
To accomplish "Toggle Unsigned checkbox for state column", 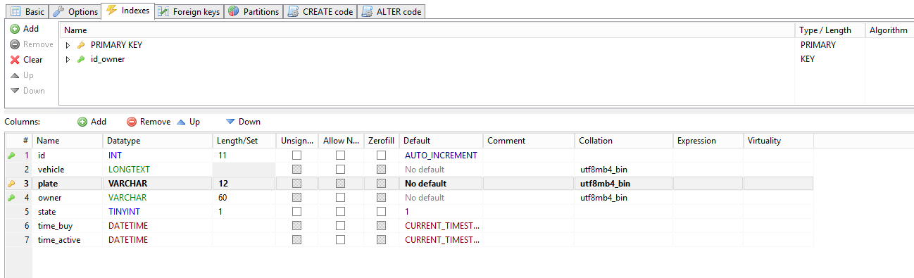I will pos(297,212).
